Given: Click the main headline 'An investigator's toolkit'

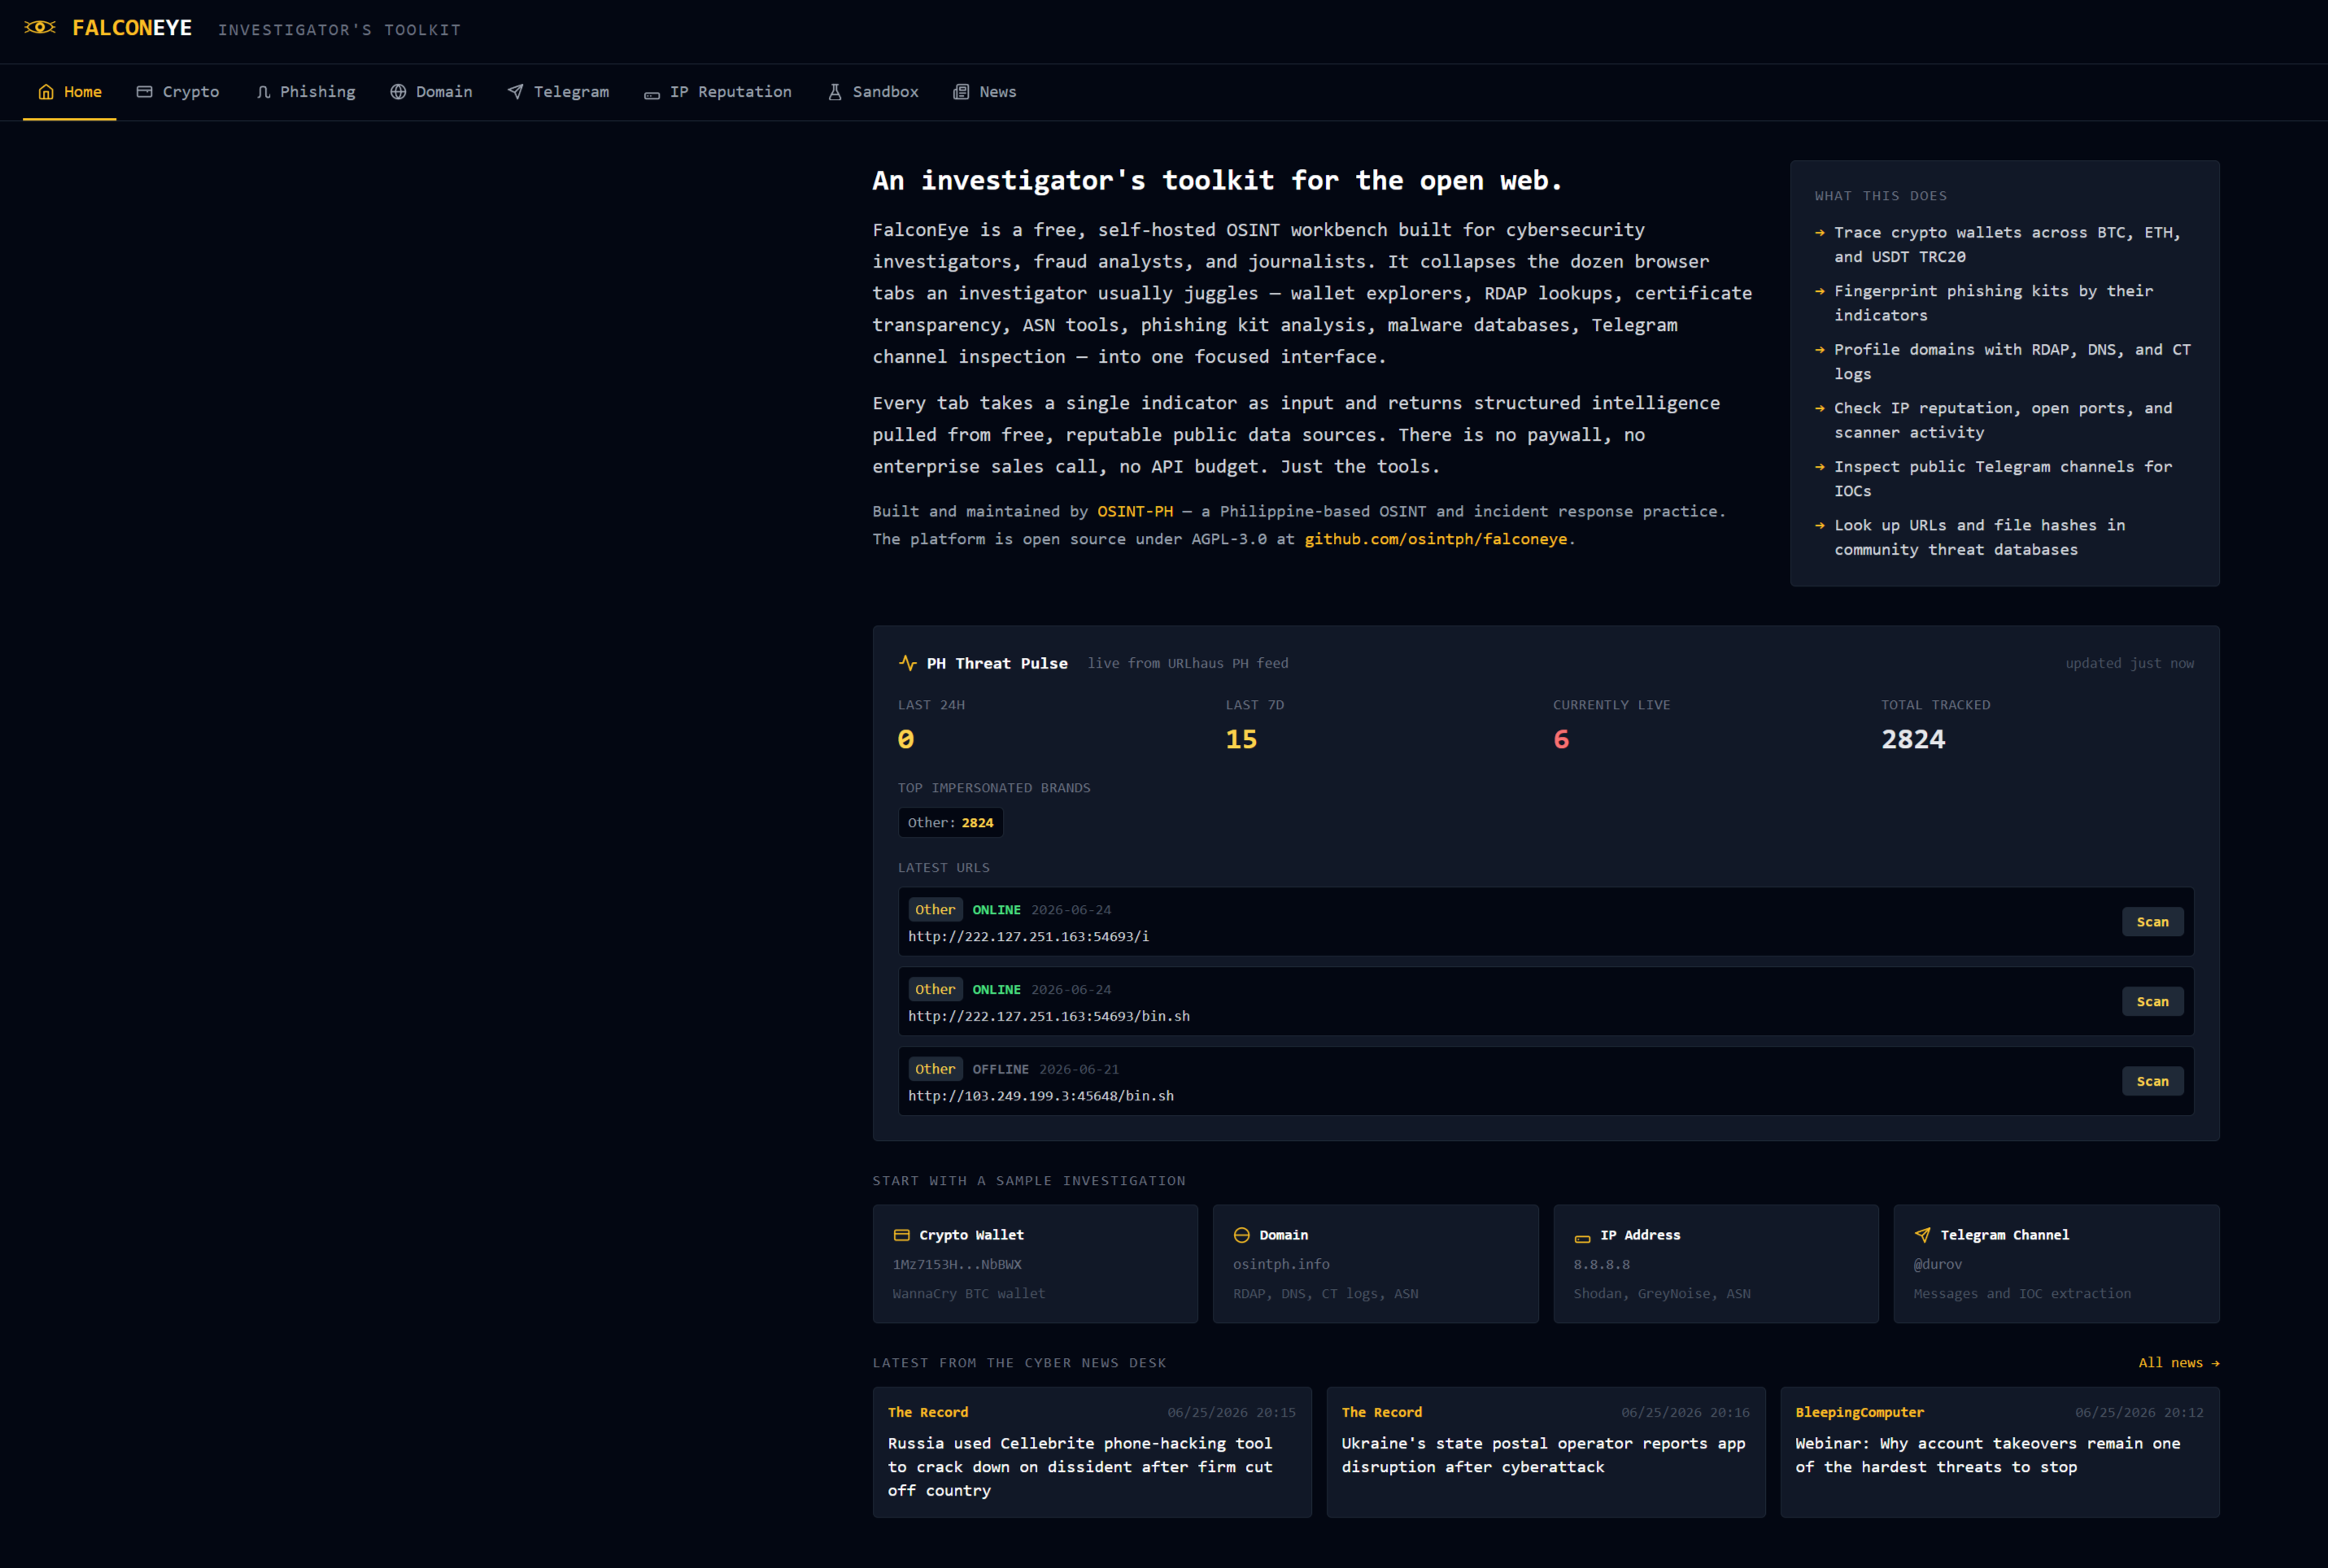Looking at the screenshot, I should 1217,180.
